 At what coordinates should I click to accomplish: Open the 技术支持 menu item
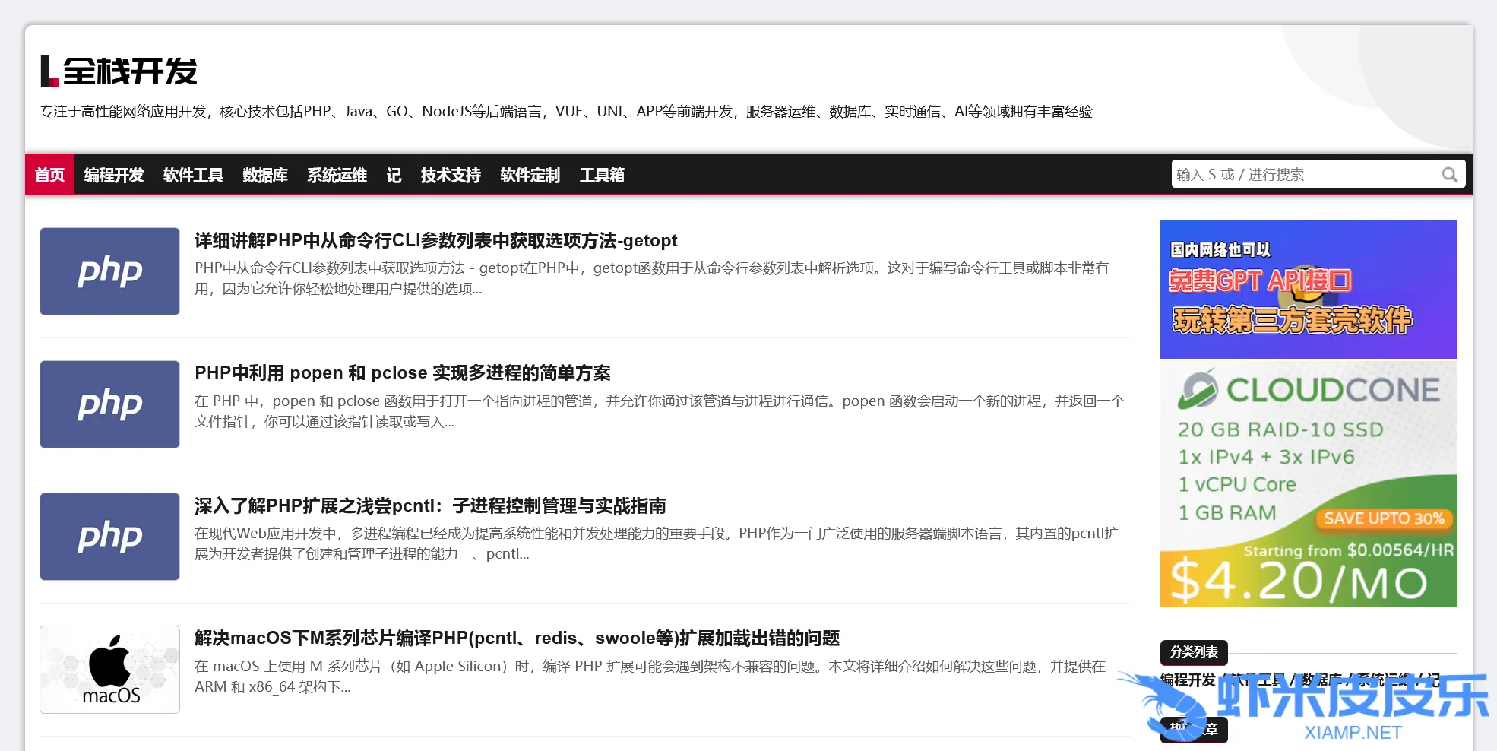(451, 175)
